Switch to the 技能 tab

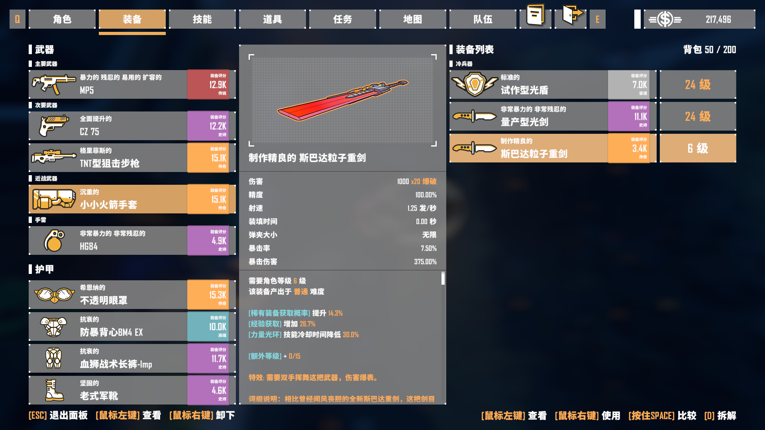click(202, 19)
